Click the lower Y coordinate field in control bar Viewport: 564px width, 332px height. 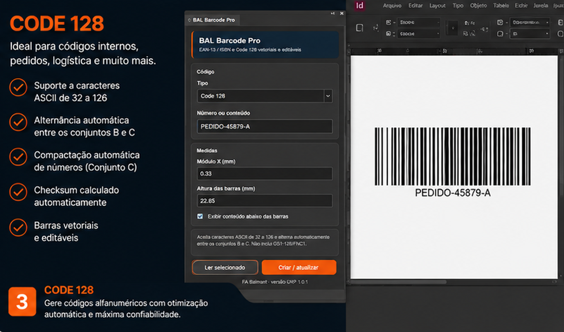tap(418, 34)
